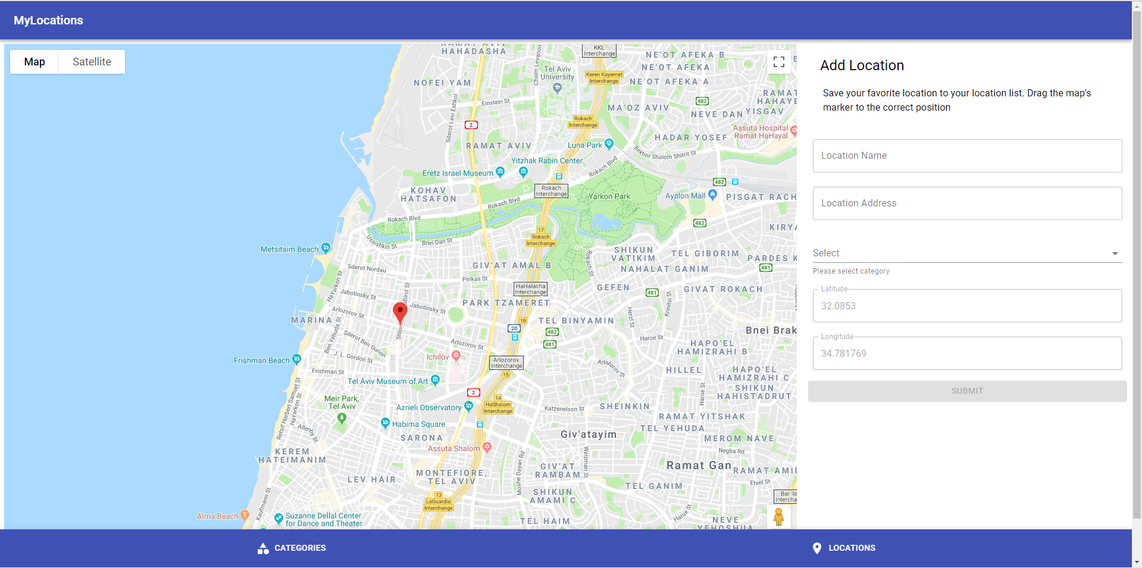Click the Tel Aviv Museum of Art pin
Image resolution: width=1142 pixels, height=568 pixels.
(435, 379)
